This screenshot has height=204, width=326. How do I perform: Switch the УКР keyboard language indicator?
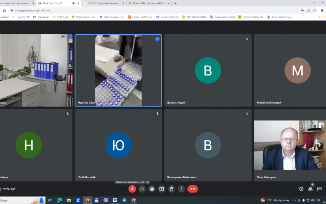[x=318, y=200]
